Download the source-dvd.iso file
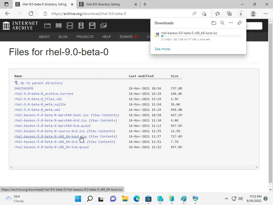The height and width of the screenshot is (205, 273). 50,131
